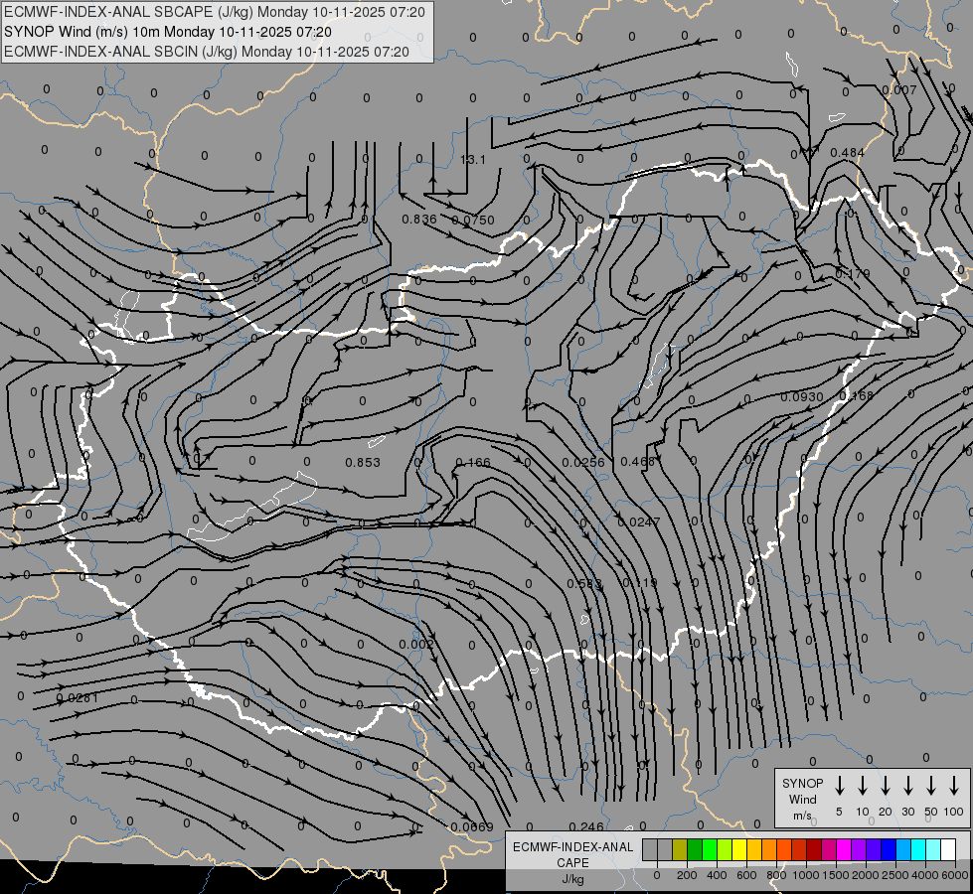Click the 5 m/s wind arrow in legend
Viewport: 973px width, 894px height.
(x=839, y=785)
